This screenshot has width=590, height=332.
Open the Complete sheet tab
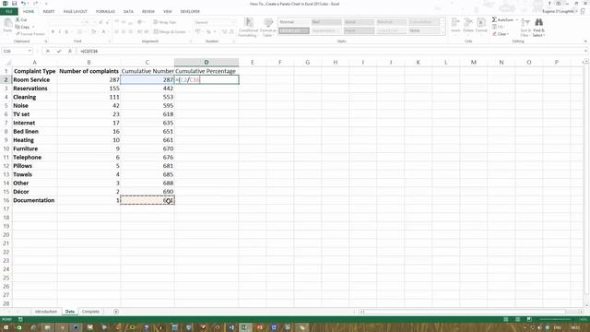pos(90,312)
